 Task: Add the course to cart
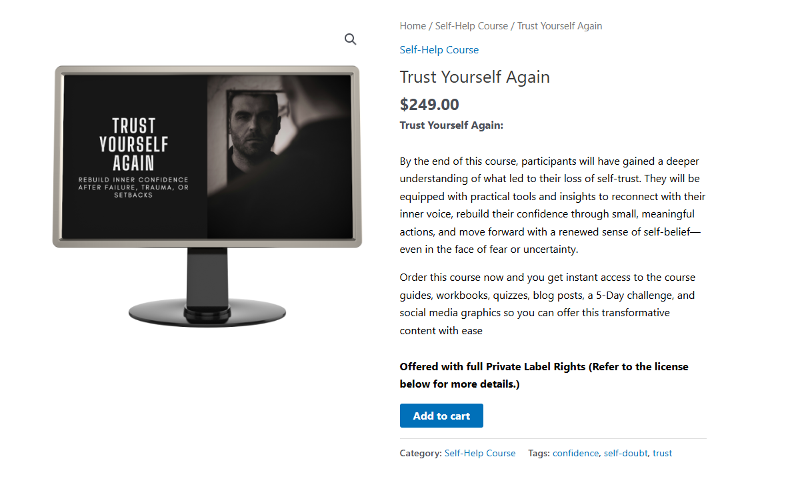point(441,416)
